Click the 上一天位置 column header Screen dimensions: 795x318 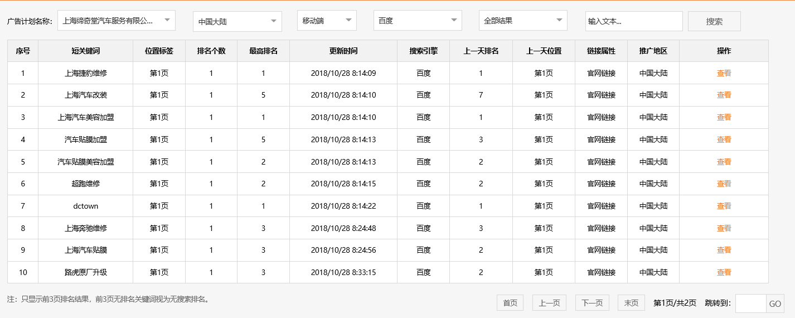coord(544,51)
